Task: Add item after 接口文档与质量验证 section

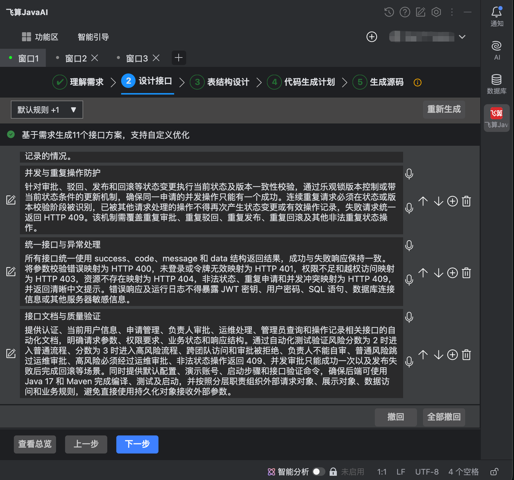Action: point(453,355)
